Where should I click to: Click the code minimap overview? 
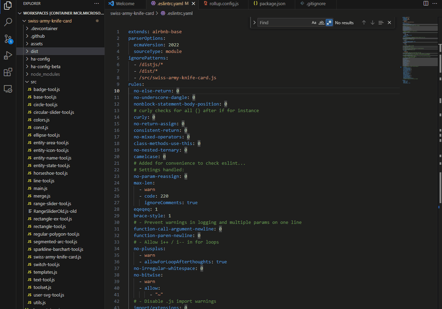419,50
